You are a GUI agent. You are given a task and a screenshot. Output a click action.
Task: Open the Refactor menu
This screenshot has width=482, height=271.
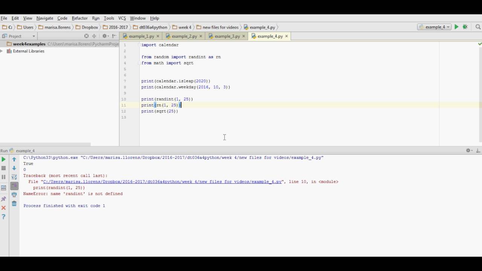pos(79,18)
